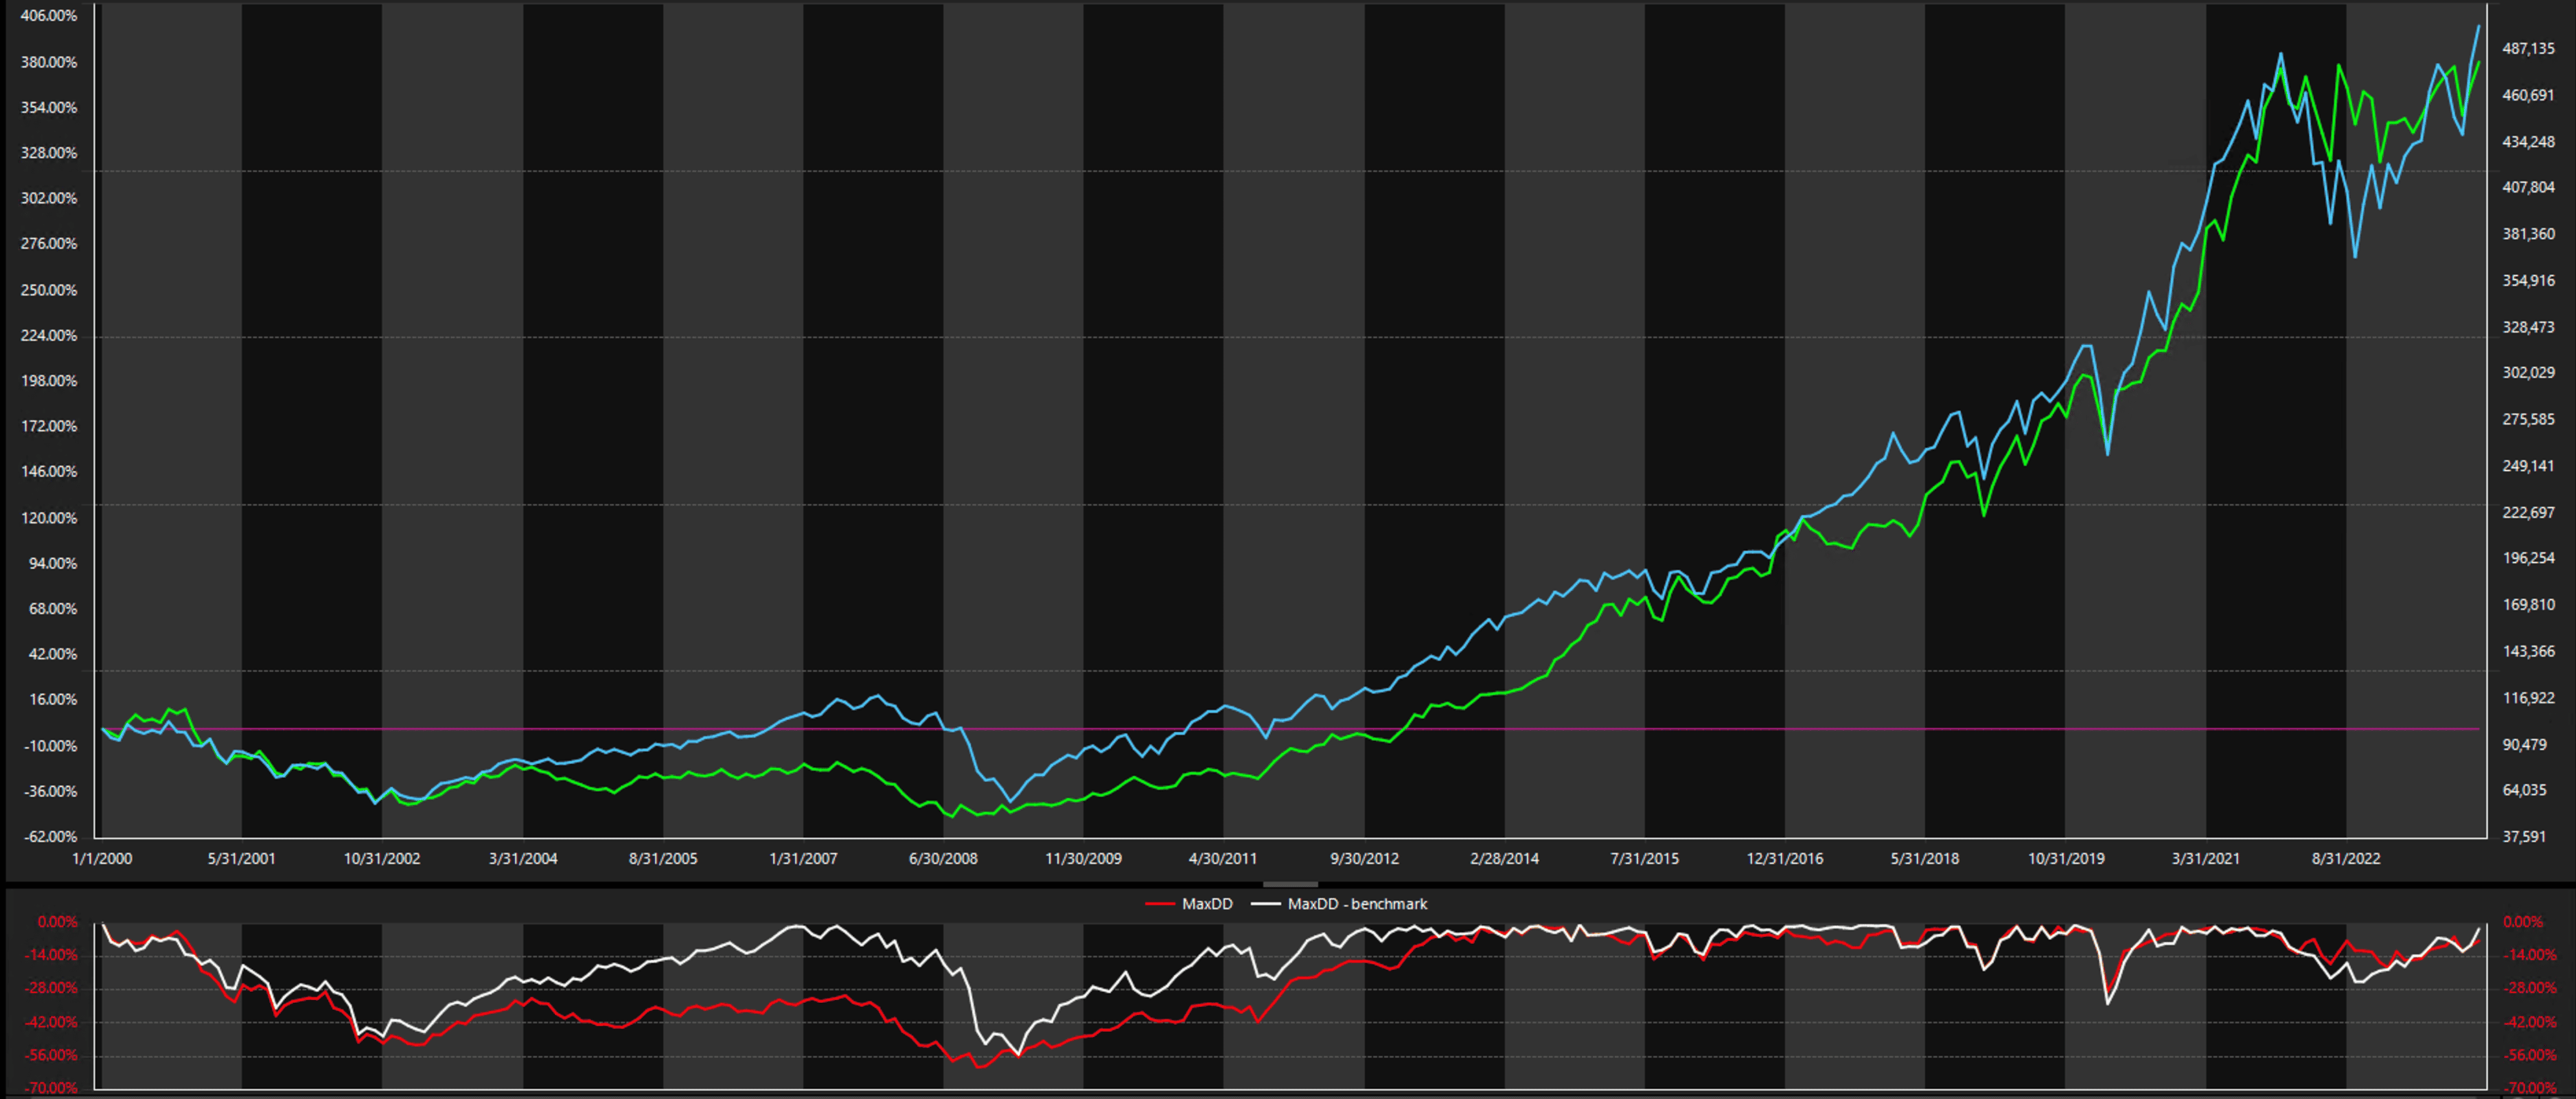Click the red MaxDD legend line swatch
The image size is (2576, 1099).
pos(1160,904)
